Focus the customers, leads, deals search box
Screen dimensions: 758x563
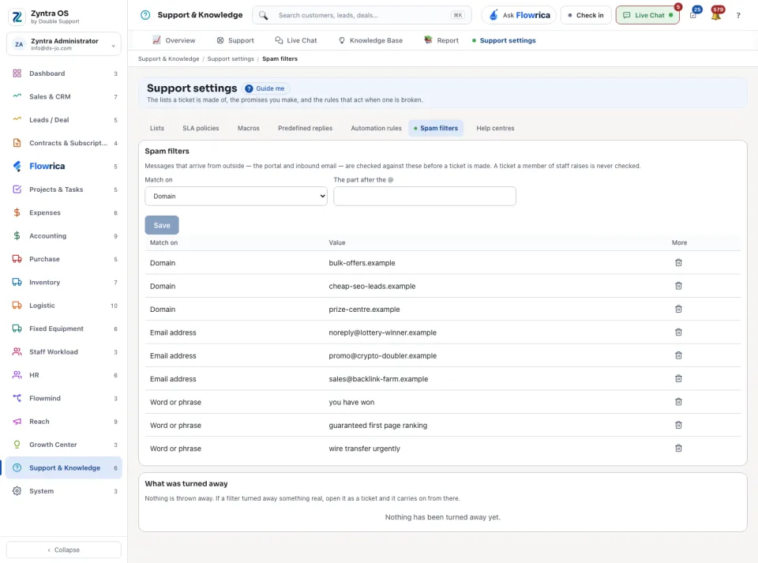[x=360, y=16]
